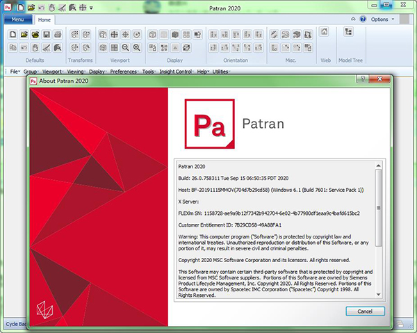Open the Tools dropdown menu
The width and height of the screenshot is (417, 333).
pos(149,72)
